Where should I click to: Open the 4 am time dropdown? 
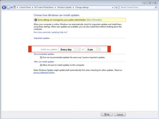93,50
